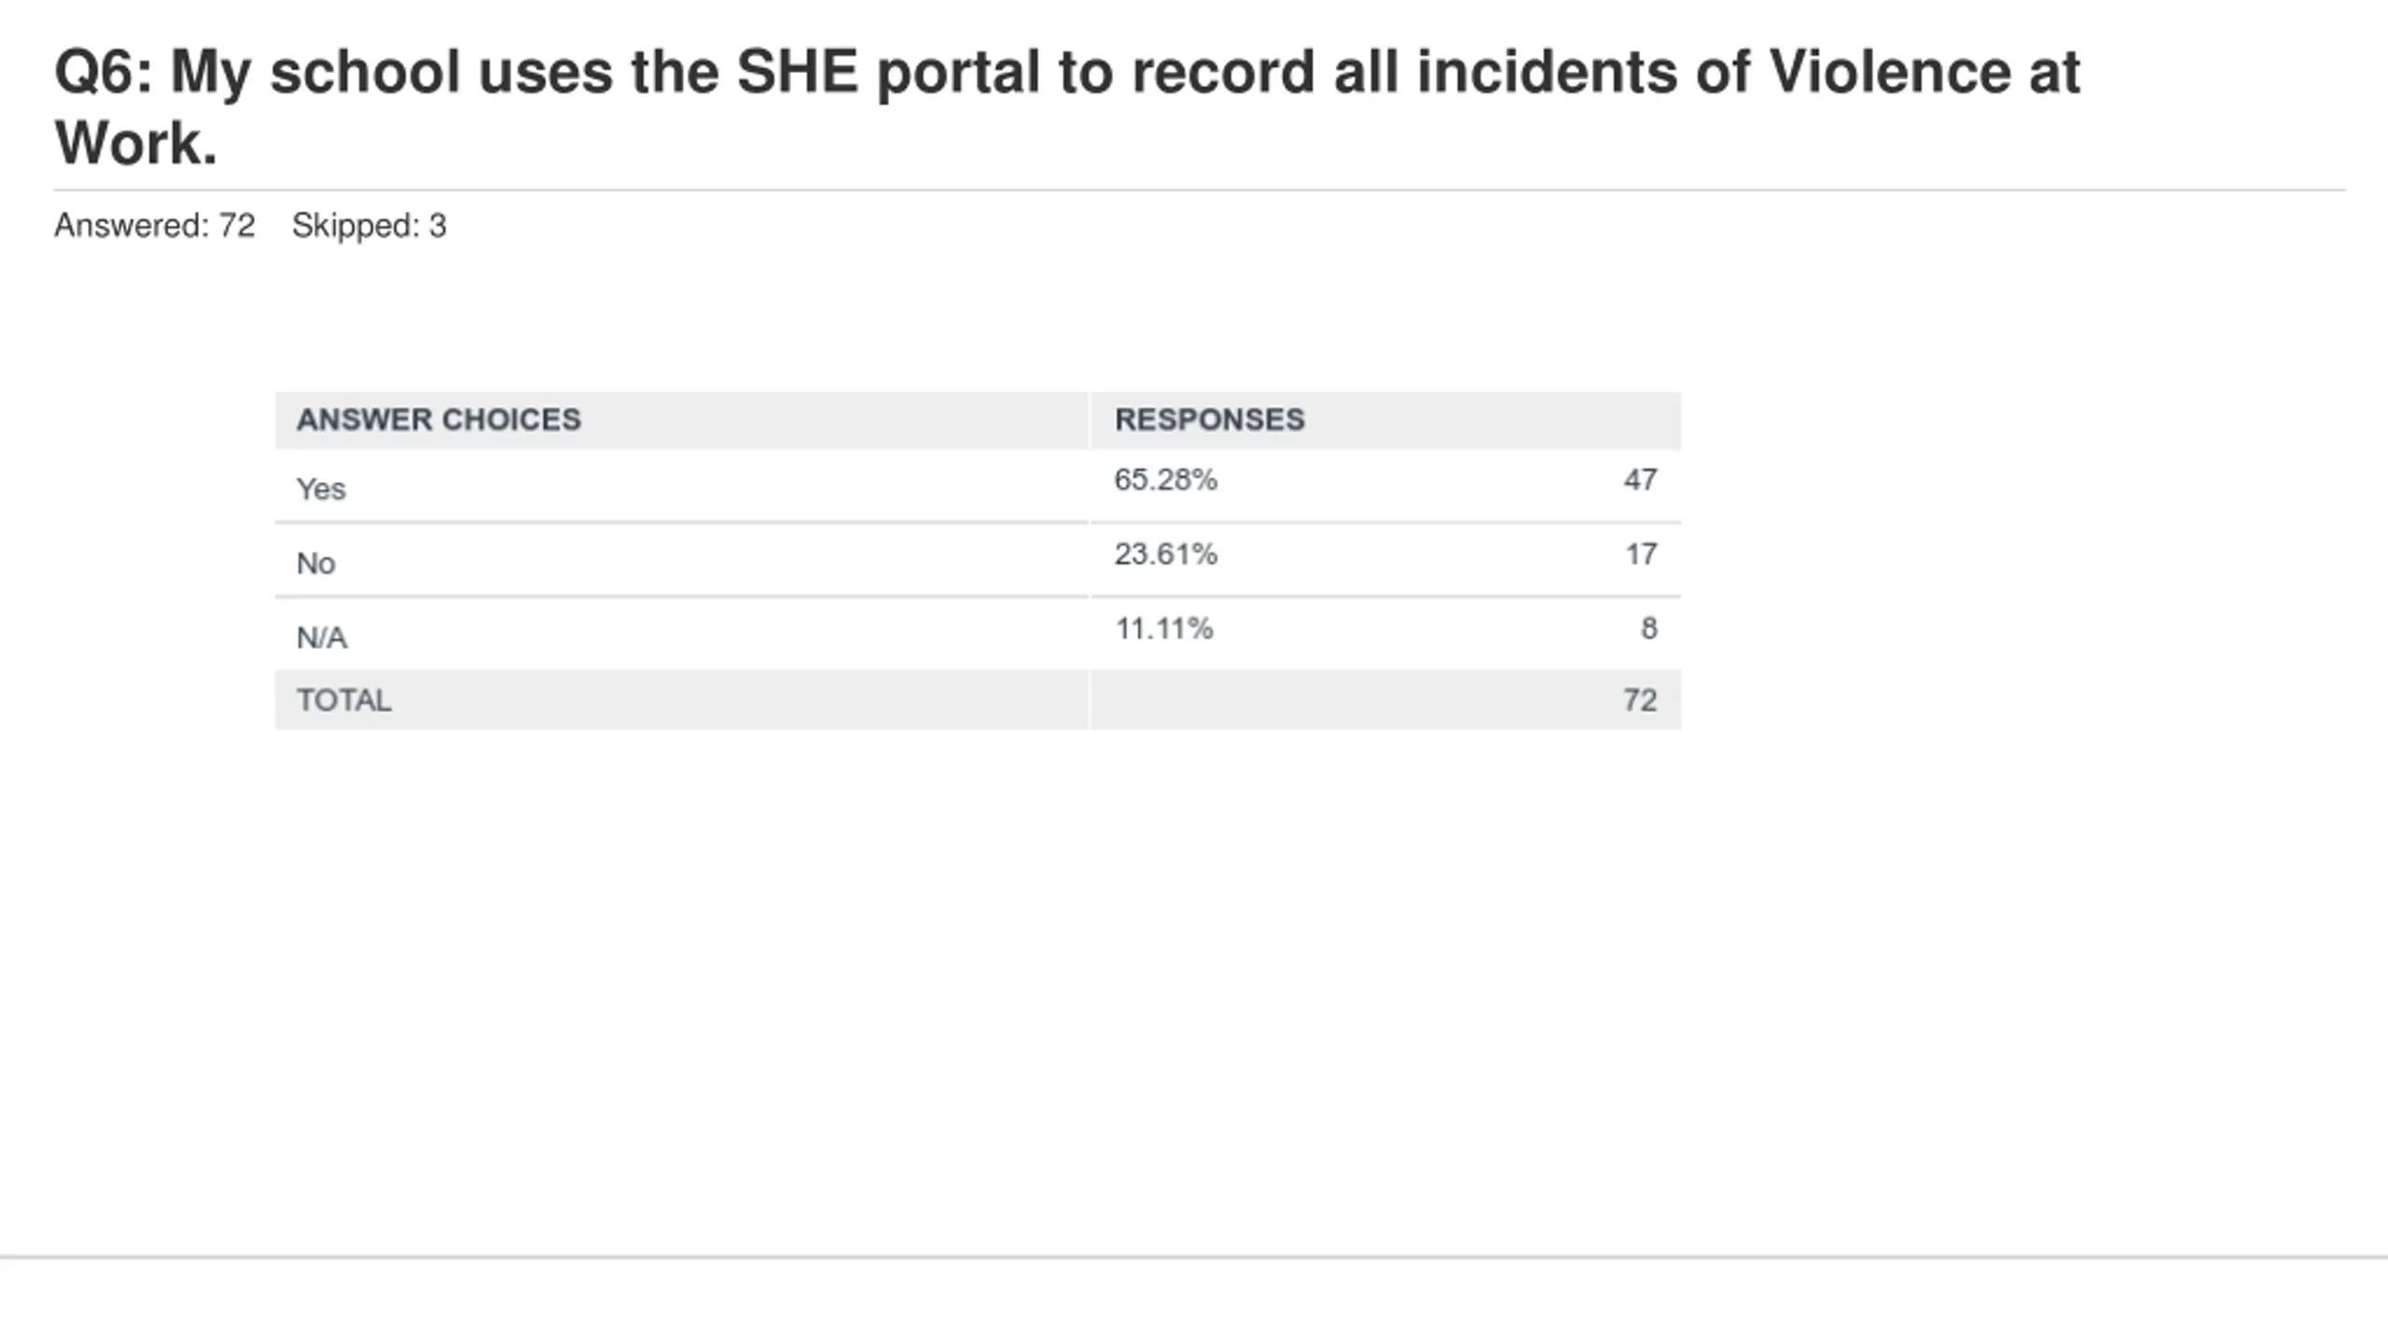
Task: Select the No answer row label
Action: (x=315, y=563)
